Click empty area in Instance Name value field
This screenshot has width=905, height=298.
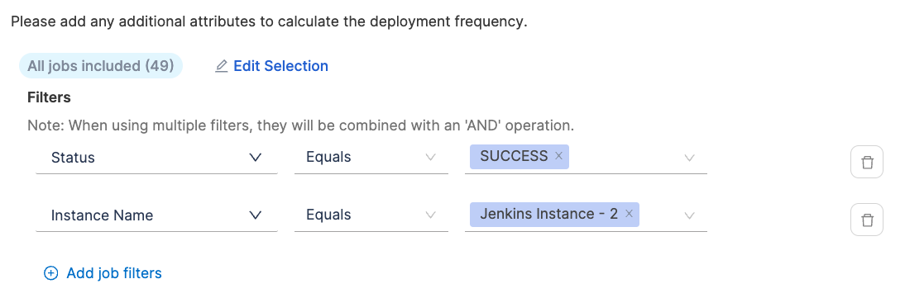(x=659, y=215)
